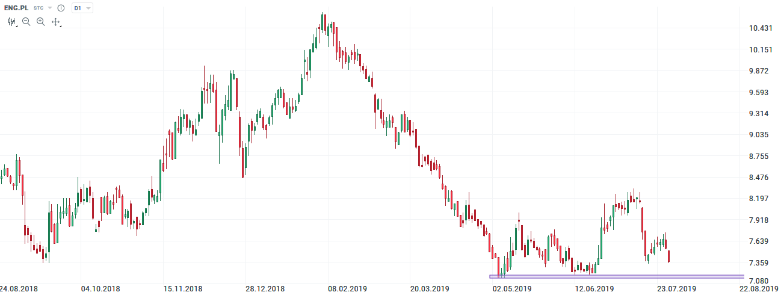
Task: Open the candlestick chart type selector
Action: pos(11,22)
